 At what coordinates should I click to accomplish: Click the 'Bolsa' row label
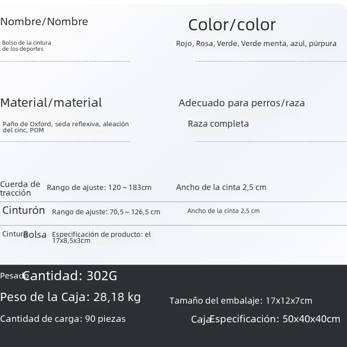[x=35, y=235]
